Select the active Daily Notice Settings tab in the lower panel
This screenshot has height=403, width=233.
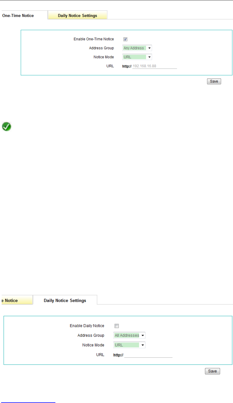tap(65, 300)
